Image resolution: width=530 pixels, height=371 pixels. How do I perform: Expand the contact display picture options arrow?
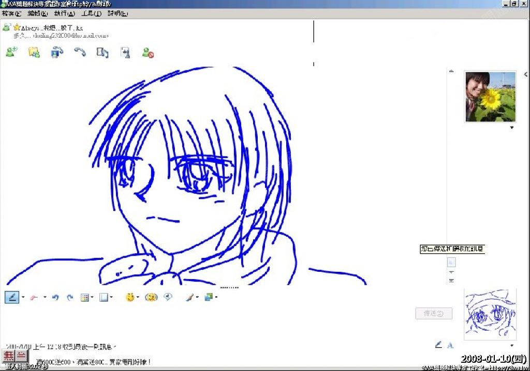click(512, 128)
